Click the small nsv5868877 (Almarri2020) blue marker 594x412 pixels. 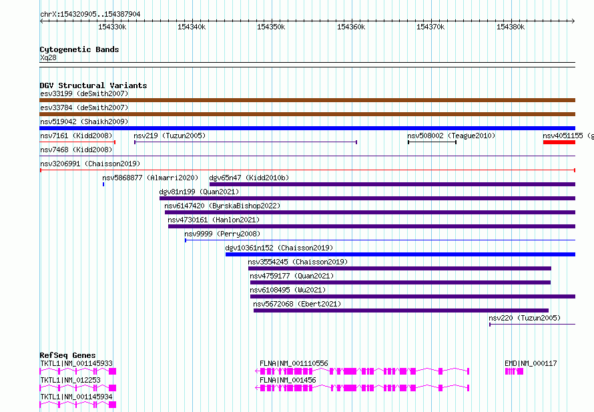[103, 184]
